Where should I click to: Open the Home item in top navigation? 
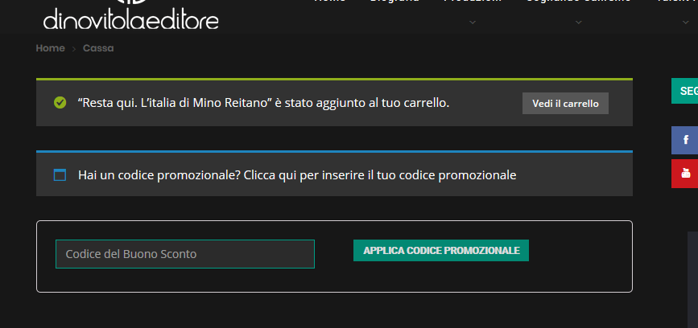click(x=330, y=2)
